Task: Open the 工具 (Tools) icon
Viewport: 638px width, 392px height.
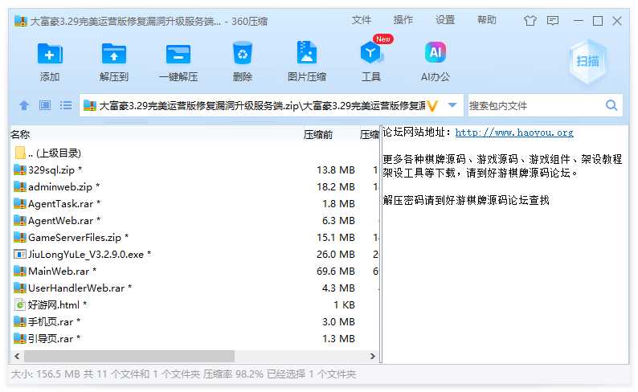Action: click(370, 53)
